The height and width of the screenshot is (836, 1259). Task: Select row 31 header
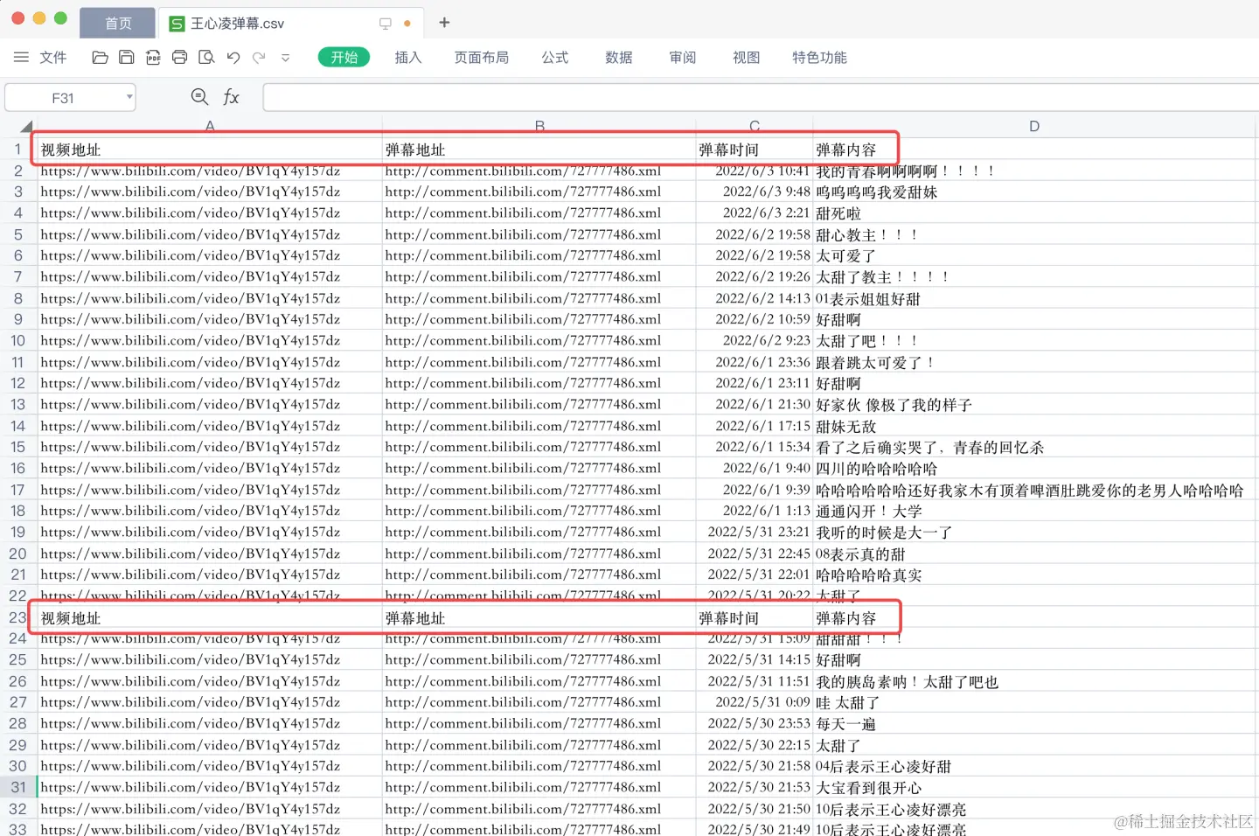click(x=17, y=787)
